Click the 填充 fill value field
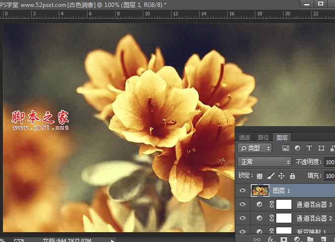This screenshot has width=335, height=242. tap(330, 176)
